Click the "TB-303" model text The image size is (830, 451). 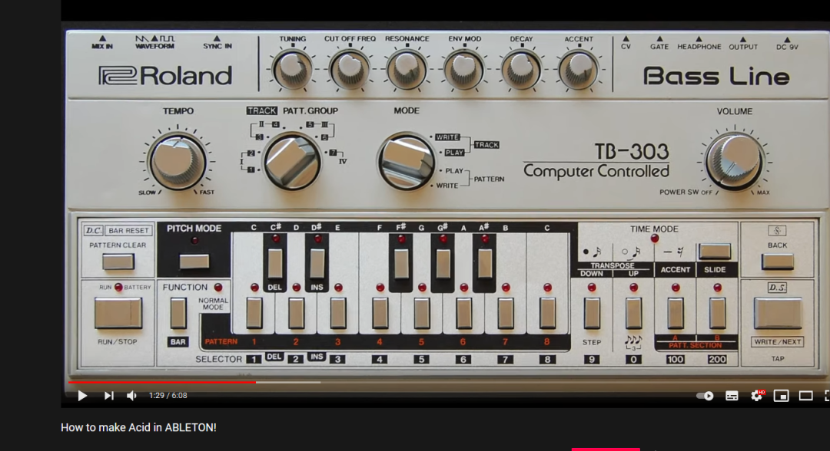coord(632,152)
